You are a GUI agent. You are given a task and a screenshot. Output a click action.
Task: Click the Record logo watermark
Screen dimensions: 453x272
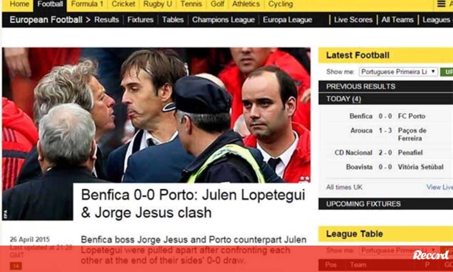[x=431, y=255]
